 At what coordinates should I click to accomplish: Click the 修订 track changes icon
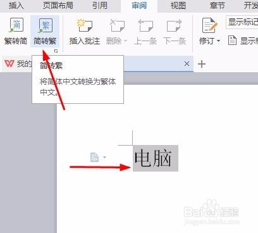tap(209, 25)
